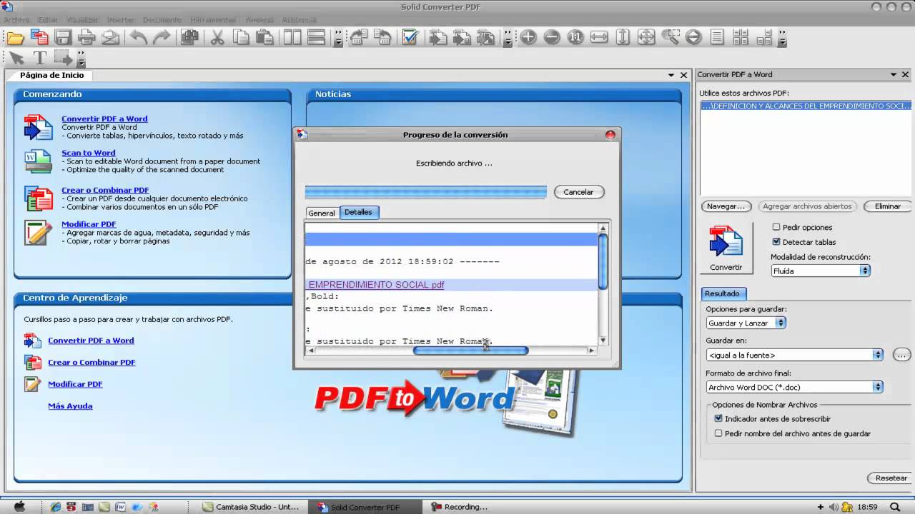Click the Zoom in plus icon
Viewport: 915px width, 514px height.
point(528,38)
